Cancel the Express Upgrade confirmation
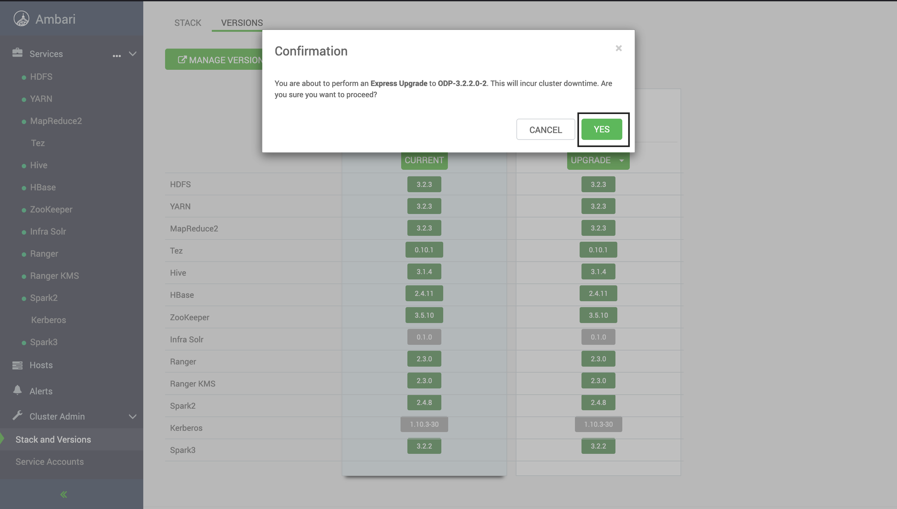This screenshot has width=897, height=509. point(545,129)
